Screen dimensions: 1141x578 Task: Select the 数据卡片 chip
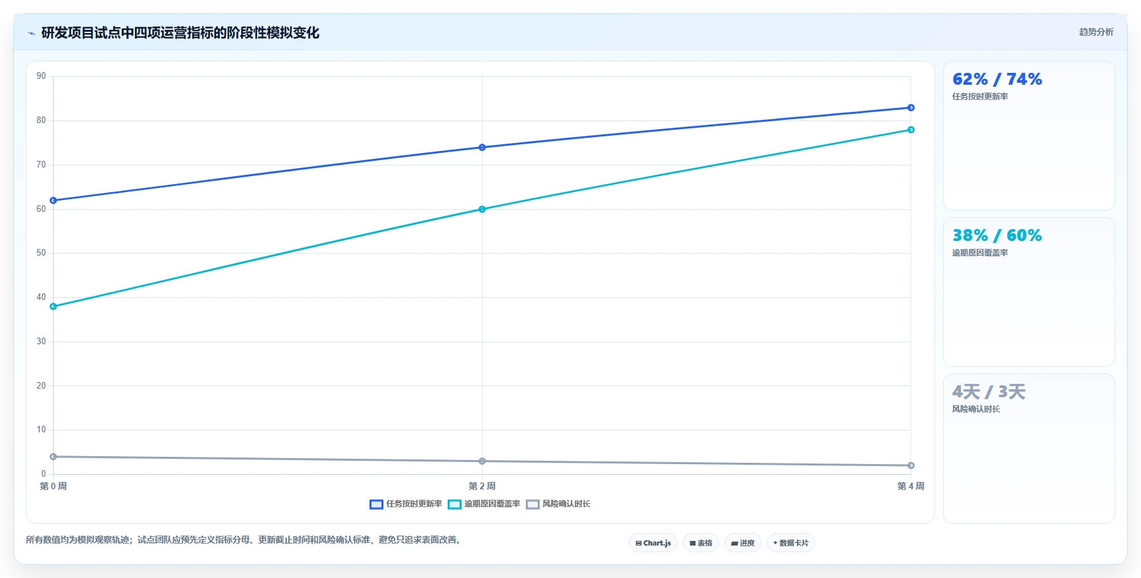791,543
